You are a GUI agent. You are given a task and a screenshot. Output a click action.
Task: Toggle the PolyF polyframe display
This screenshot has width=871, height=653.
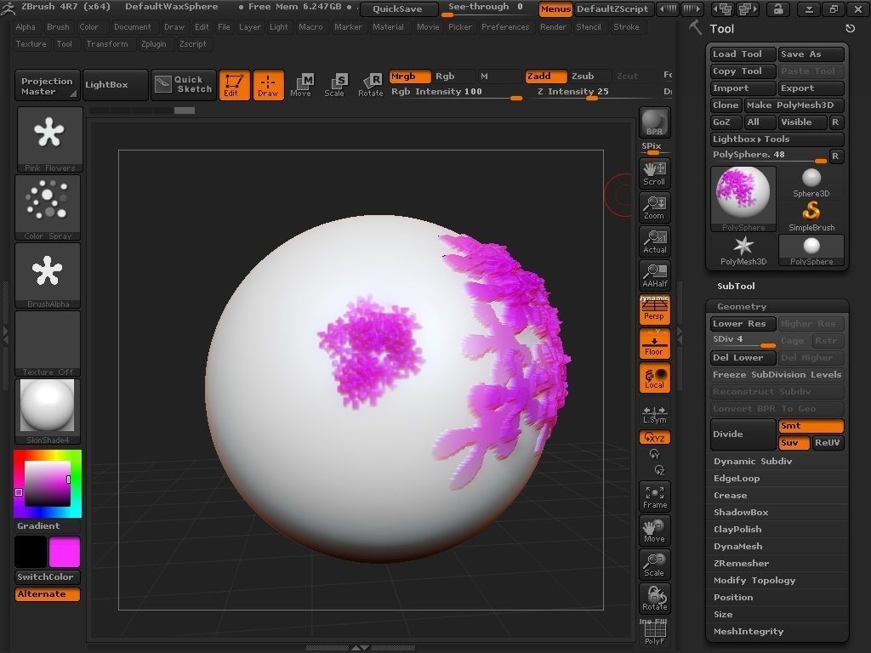tap(654, 633)
